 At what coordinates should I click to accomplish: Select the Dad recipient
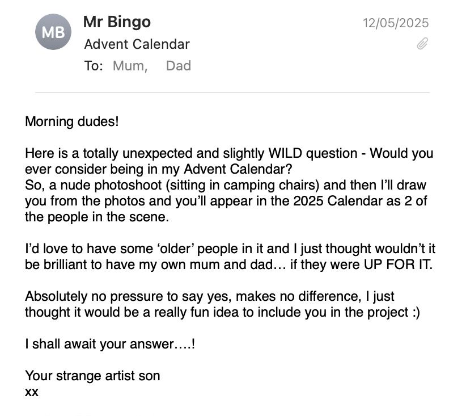click(178, 66)
